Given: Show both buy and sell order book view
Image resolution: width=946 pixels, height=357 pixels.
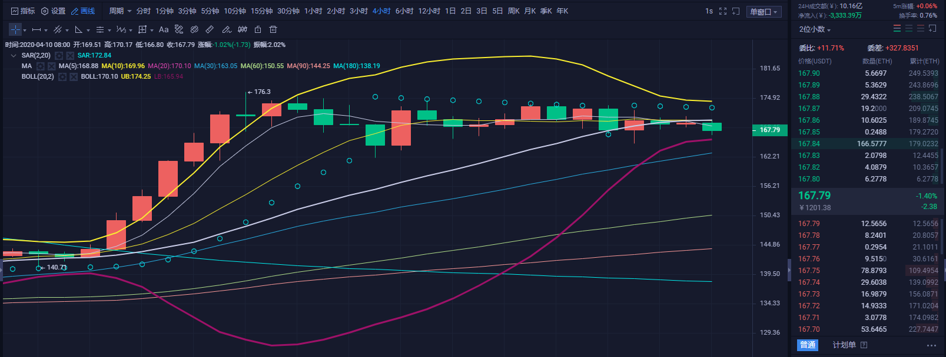Looking at the screenshot, I should coord(897,29).
